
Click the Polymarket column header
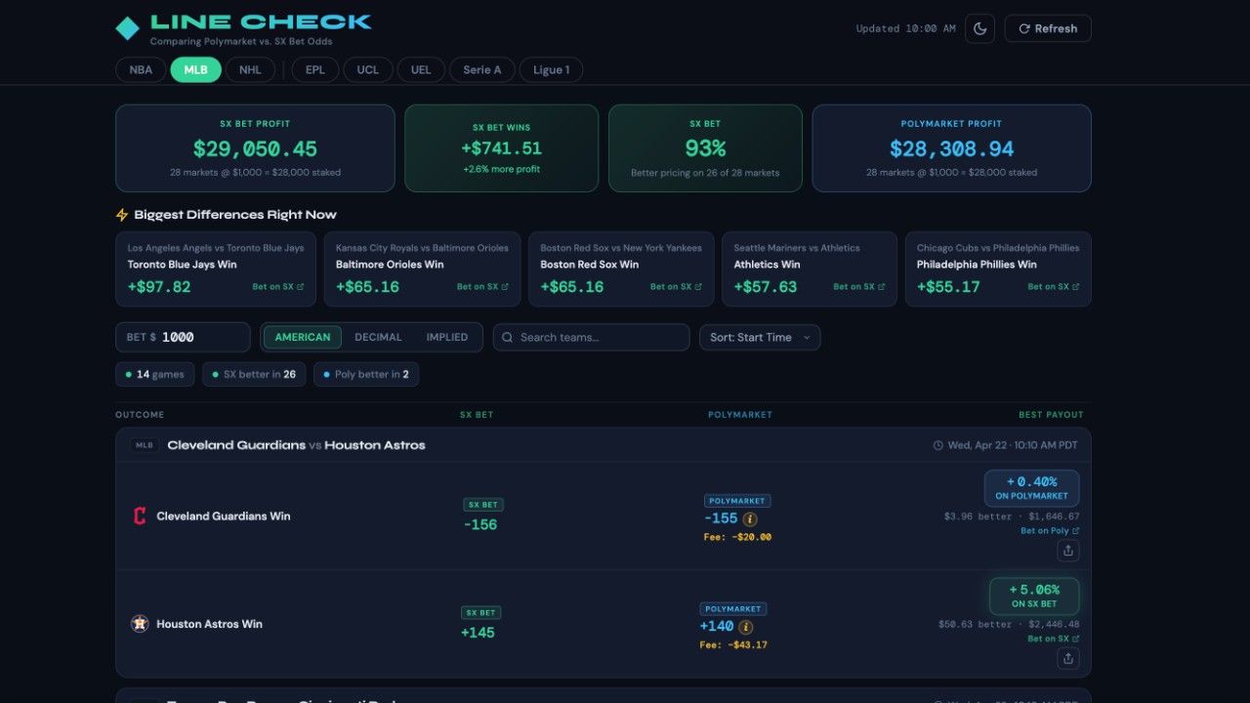pos(740,415)
